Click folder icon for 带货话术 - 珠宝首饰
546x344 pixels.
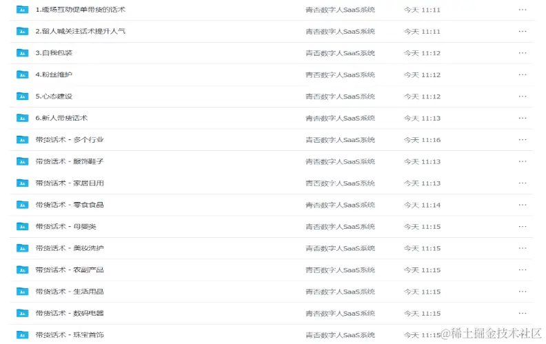pos(22,335)
